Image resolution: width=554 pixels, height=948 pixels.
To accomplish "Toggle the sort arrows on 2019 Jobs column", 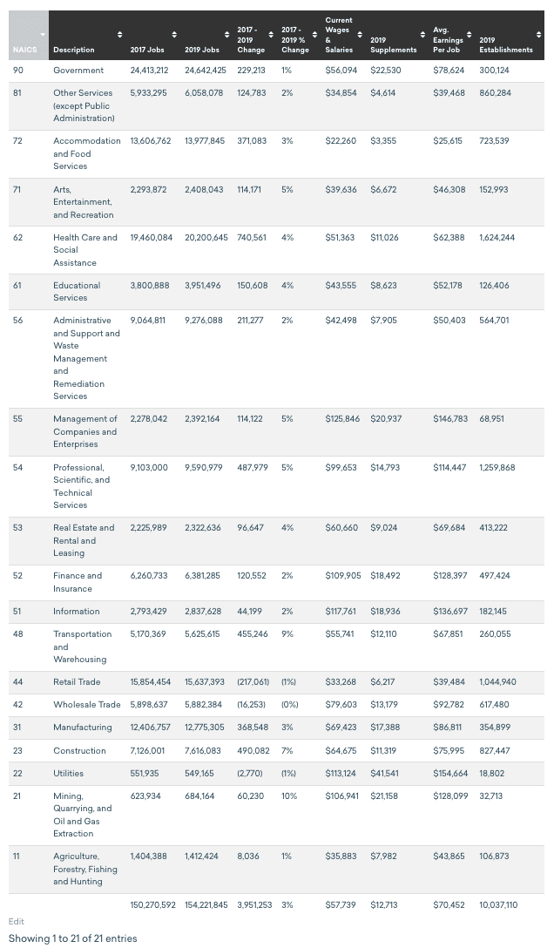I will coord(226,34).
